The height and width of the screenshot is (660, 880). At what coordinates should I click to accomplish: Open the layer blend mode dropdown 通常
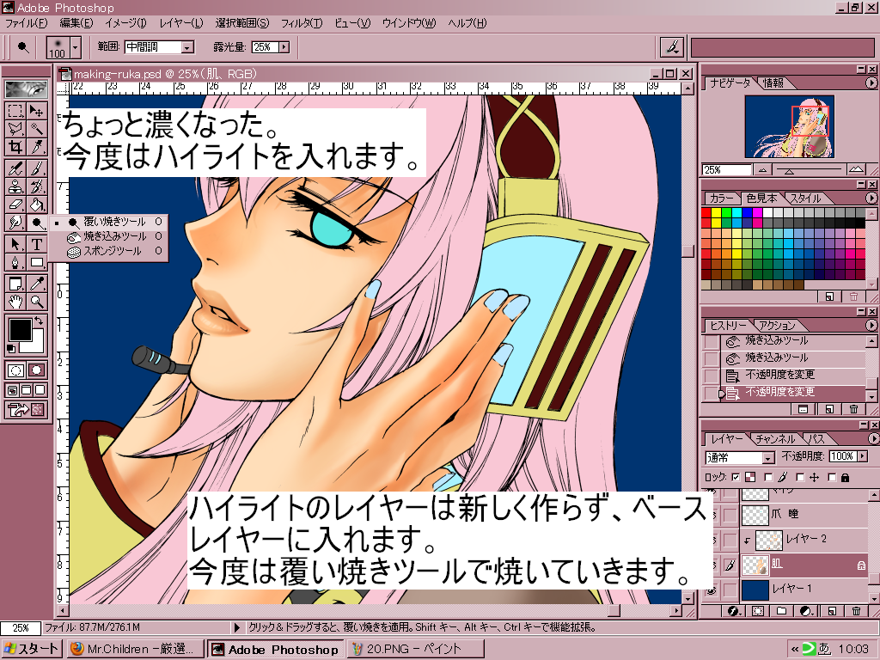click(x=767, y=457)
